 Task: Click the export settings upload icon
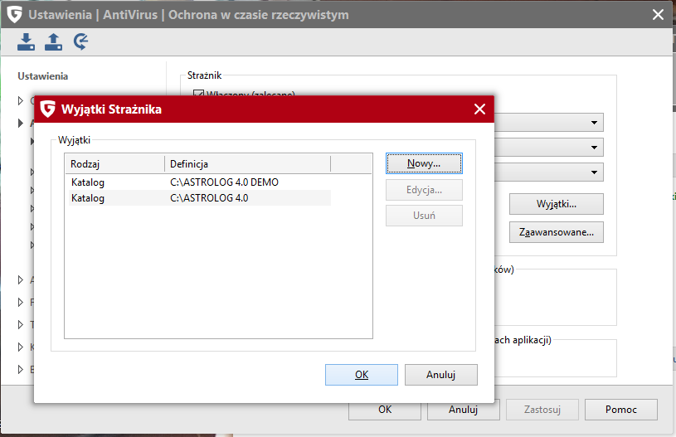point(53,41)
